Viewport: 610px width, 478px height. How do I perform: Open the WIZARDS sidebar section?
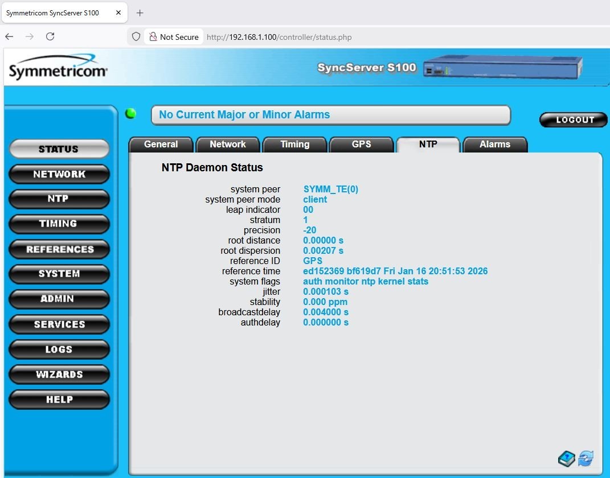59,374
